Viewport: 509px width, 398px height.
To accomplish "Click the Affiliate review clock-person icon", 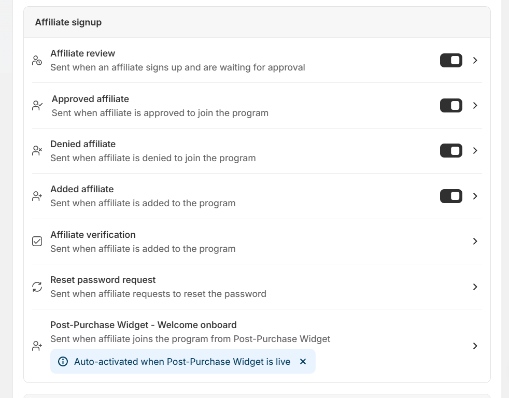I will [37, 61].
